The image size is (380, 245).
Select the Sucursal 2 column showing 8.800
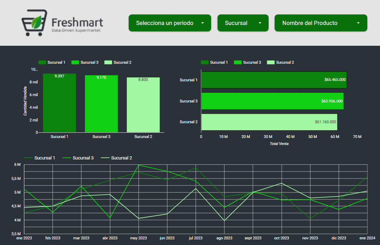[x=143, y=106]
